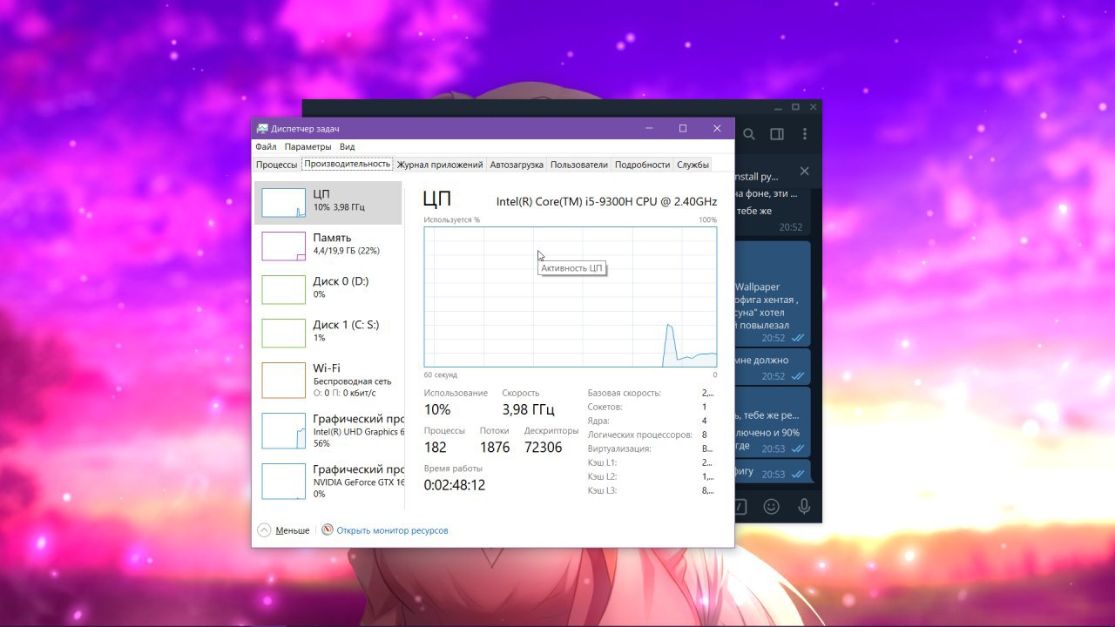The height and width of the screenshot is (627, 1115).
Task: Click the CPU activity graph
Action: 571,297
